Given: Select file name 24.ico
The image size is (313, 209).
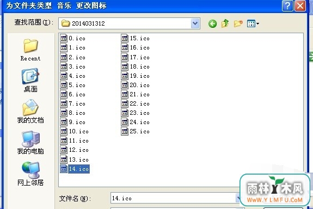Looking at the screenshot, I should (139, 122).
